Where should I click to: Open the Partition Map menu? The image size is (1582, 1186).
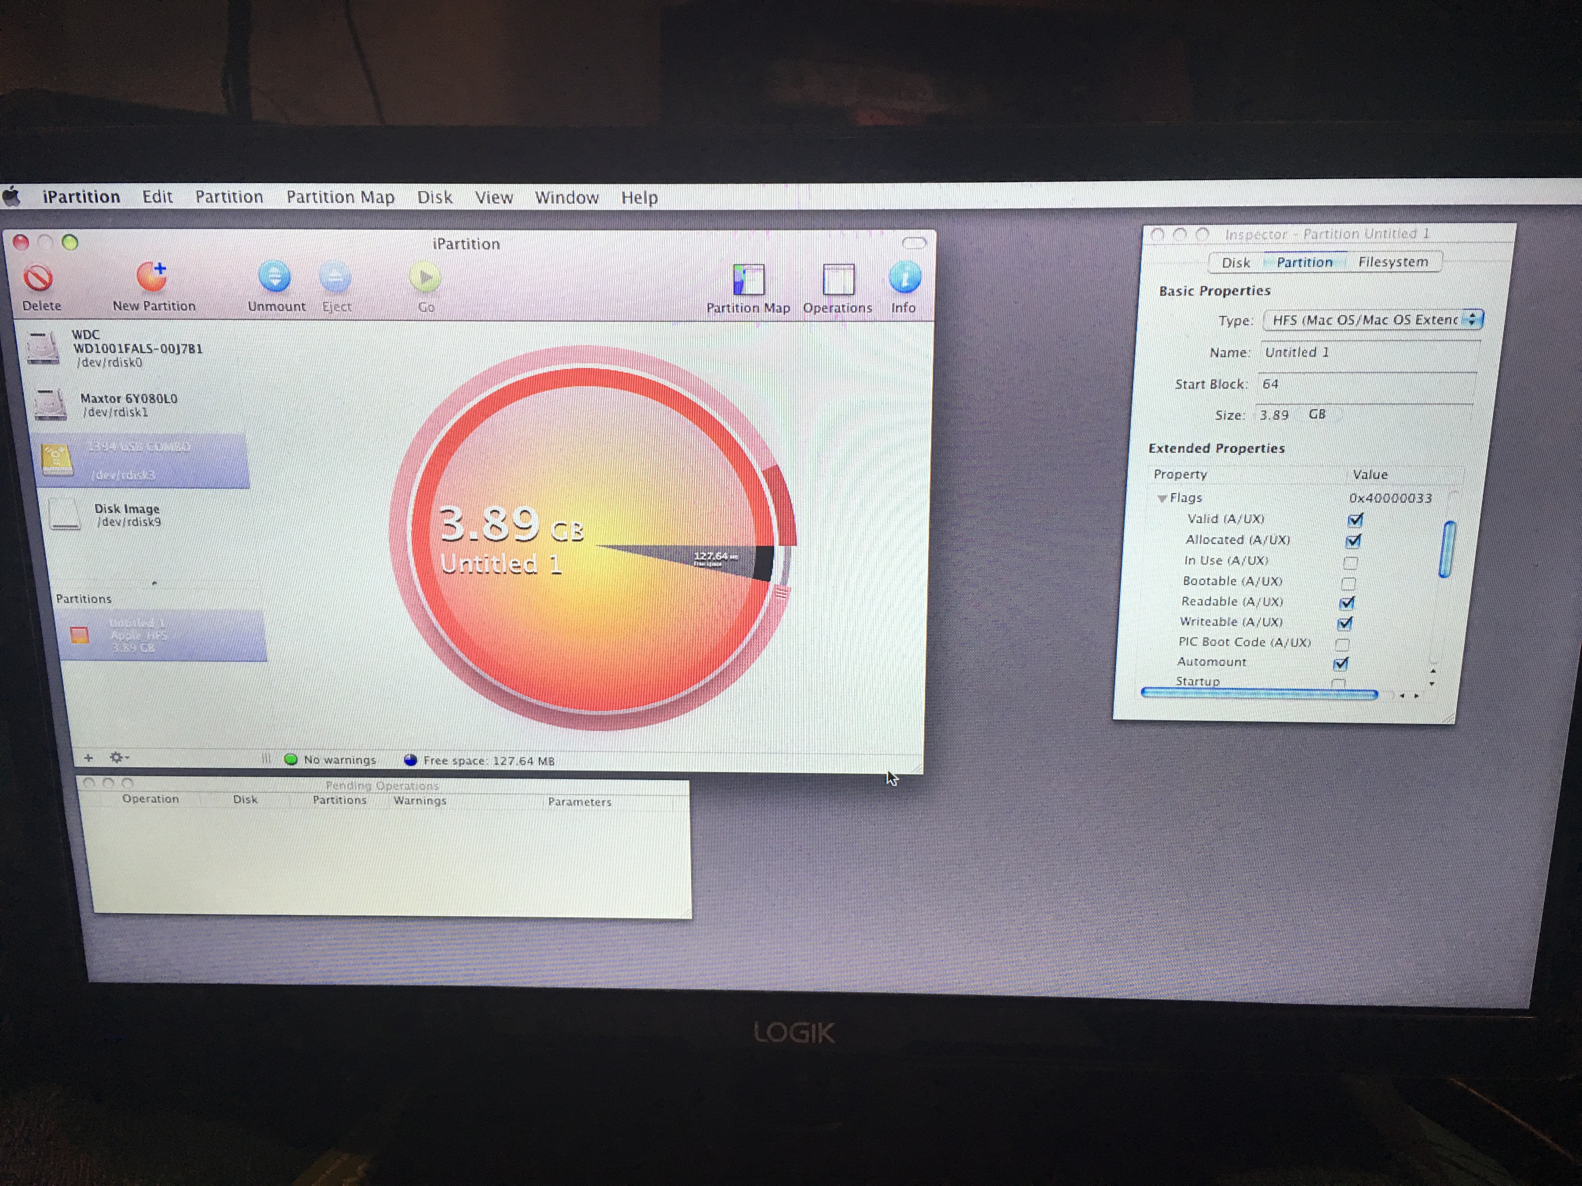tap(340, 197)
